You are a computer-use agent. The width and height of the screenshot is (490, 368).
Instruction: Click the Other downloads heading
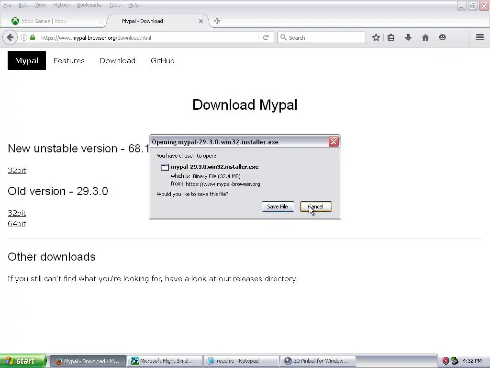pos(52,257)
